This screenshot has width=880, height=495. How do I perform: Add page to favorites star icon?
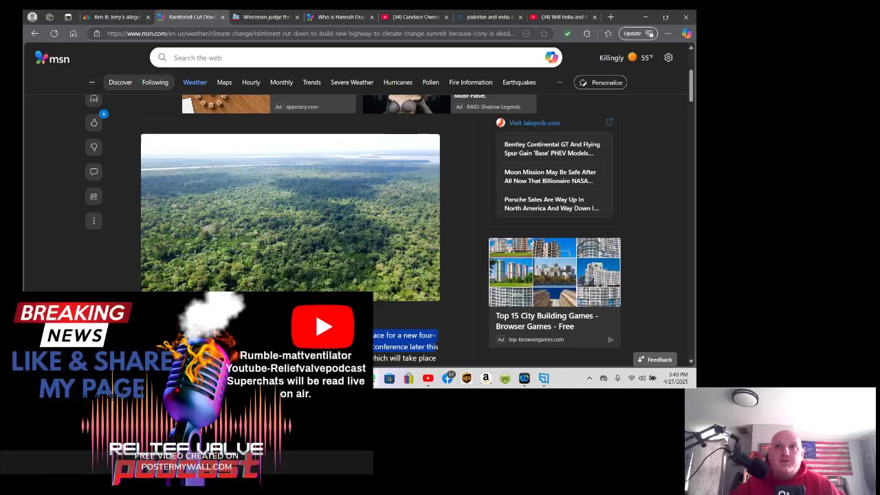pos(544,33)
